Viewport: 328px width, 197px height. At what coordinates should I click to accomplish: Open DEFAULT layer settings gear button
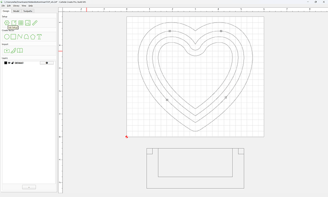(47, 63)
